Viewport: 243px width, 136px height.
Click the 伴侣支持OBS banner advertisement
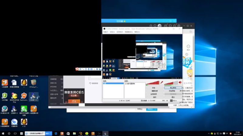pyautogui.click(x=74, y=96)
